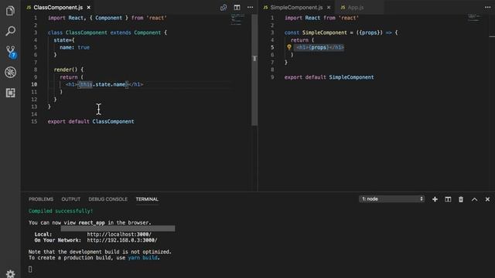Open the Search view
The width and height of the screenshot is (495, 278).
10,31
